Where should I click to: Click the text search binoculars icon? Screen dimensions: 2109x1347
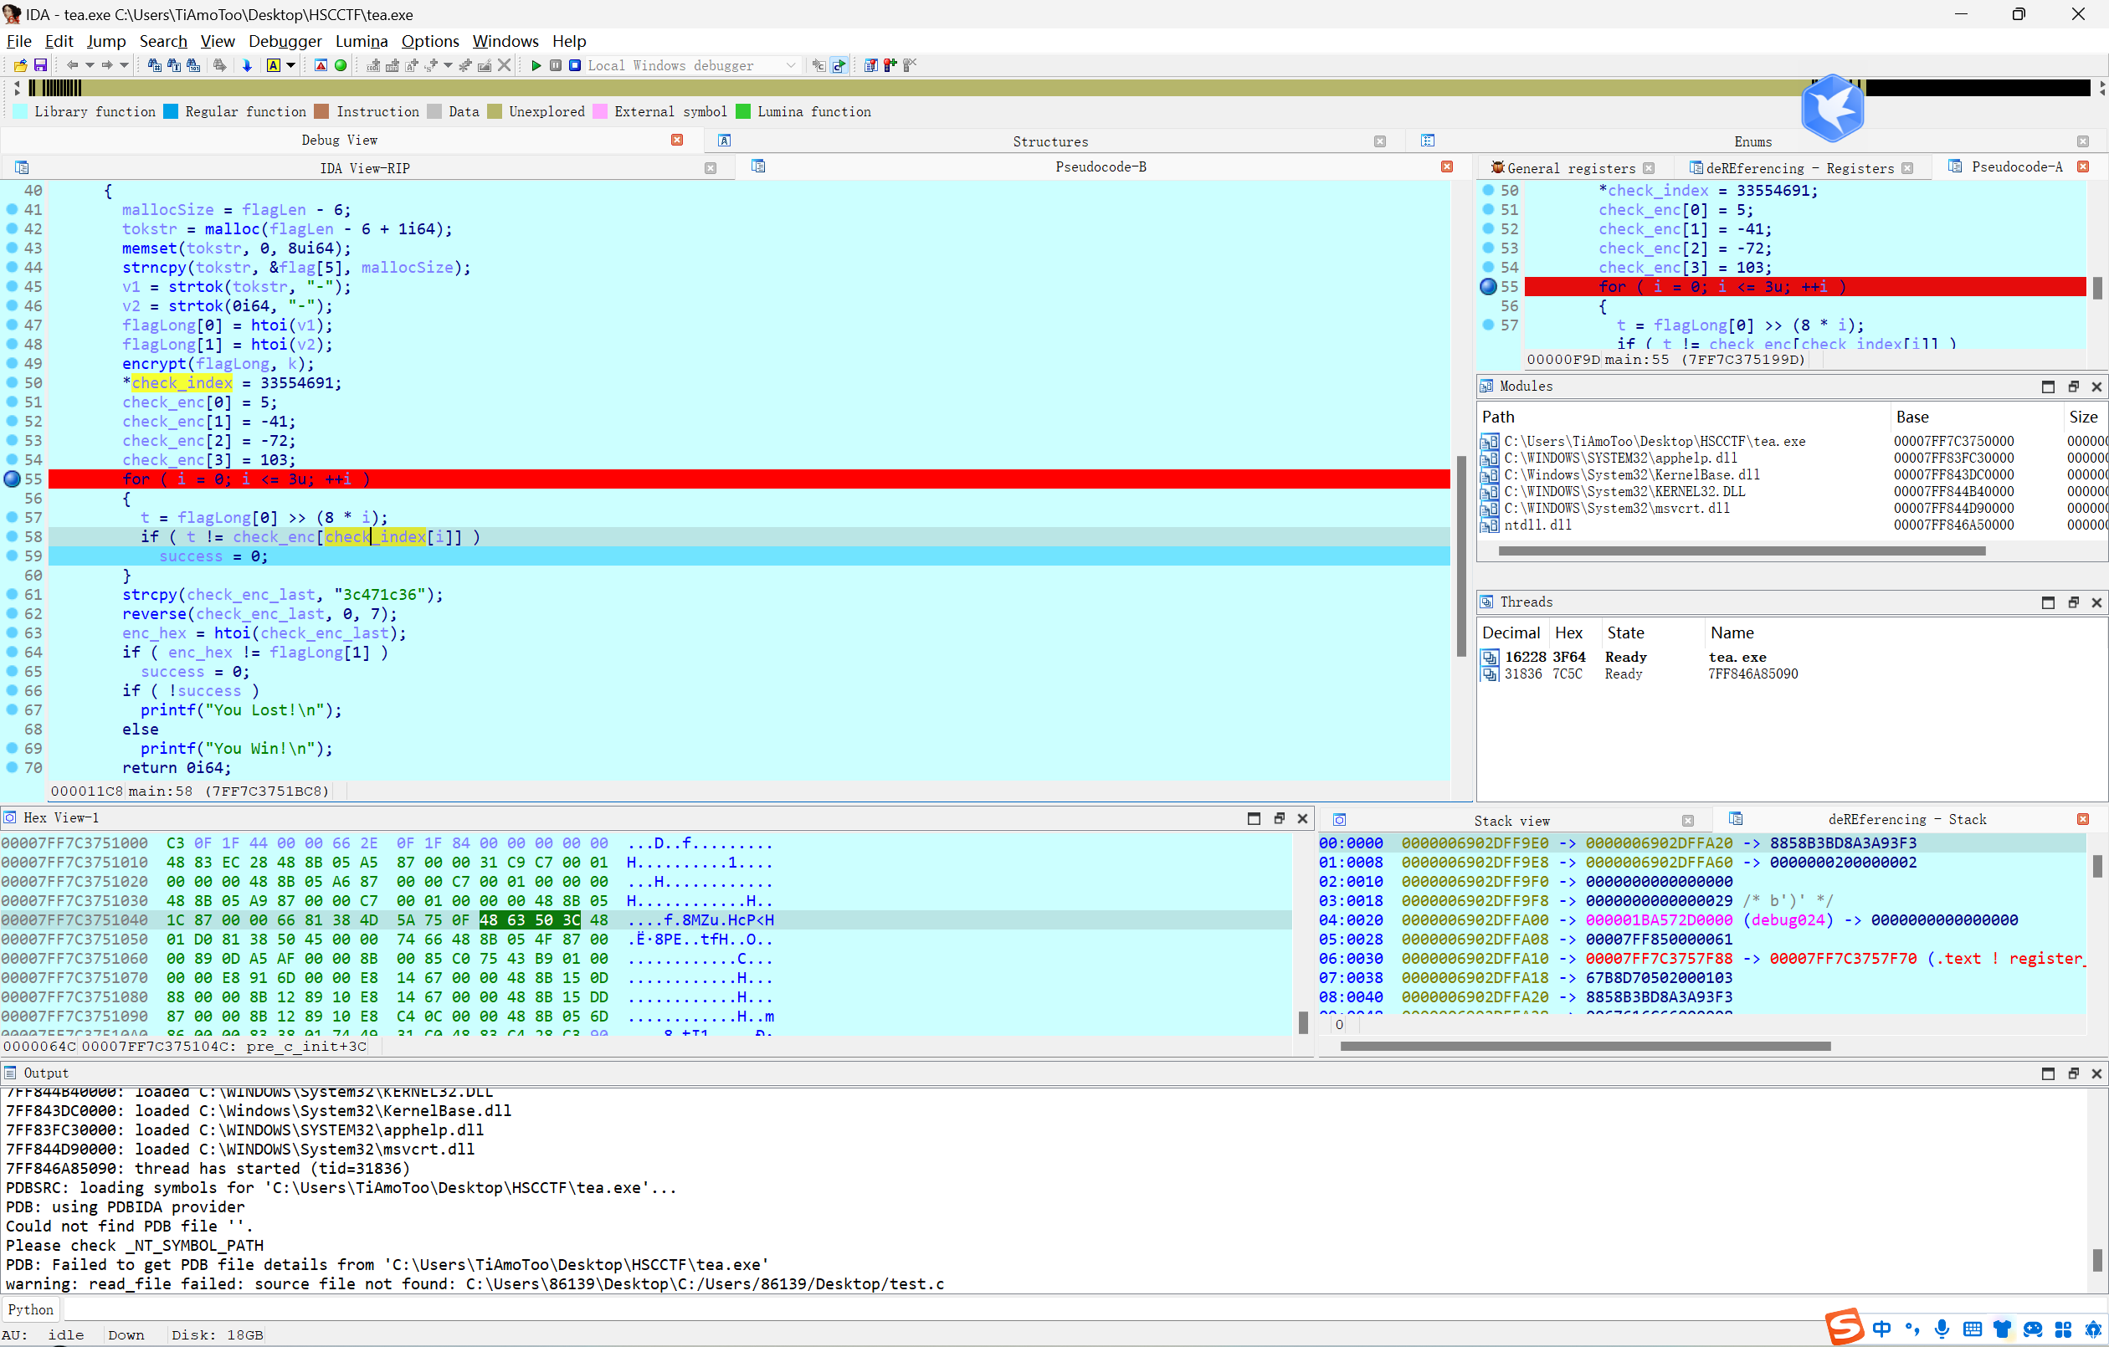(x=174, y=66)
